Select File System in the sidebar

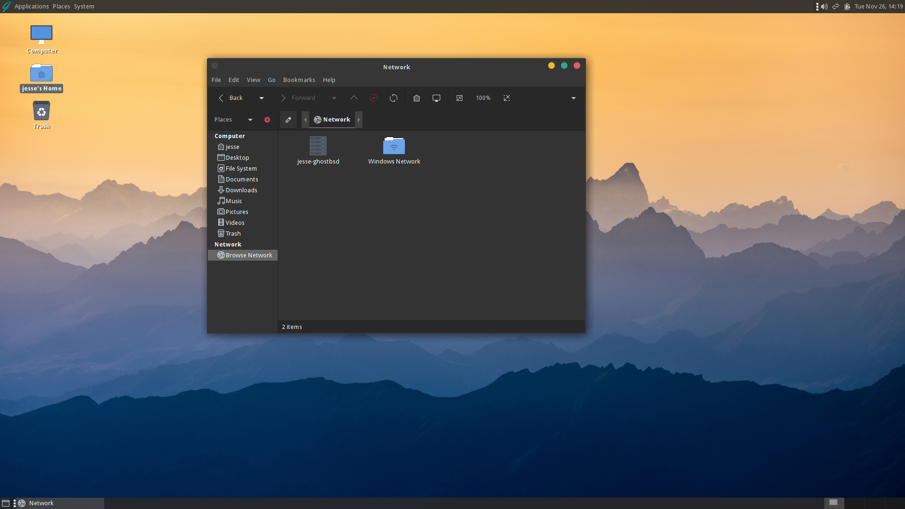[242, 169]
